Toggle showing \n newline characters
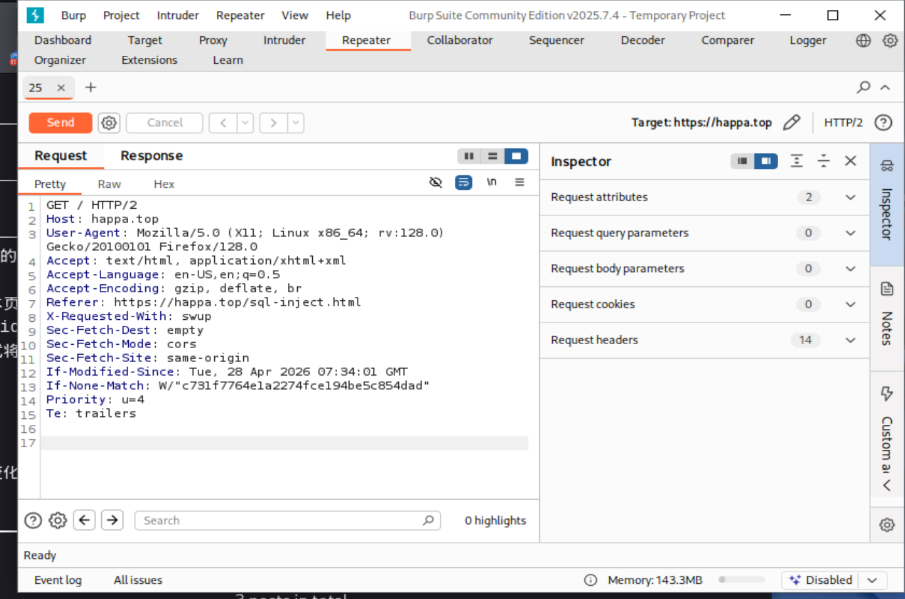This screenshot has width=905, height=599. click(492, 182)
